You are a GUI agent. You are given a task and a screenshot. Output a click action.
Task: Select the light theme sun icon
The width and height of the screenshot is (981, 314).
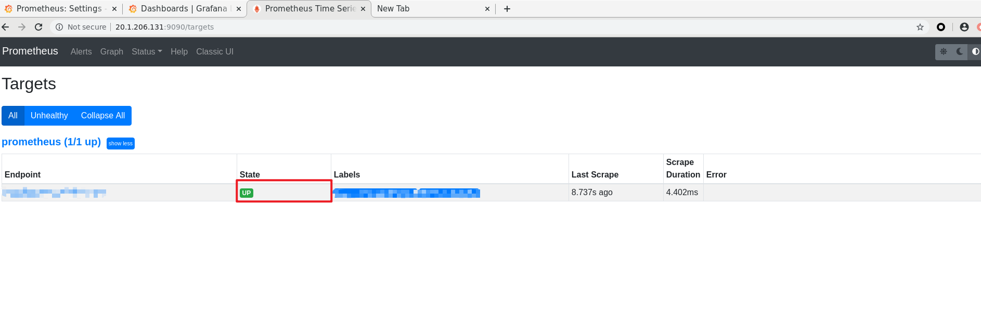click(944, 52)
